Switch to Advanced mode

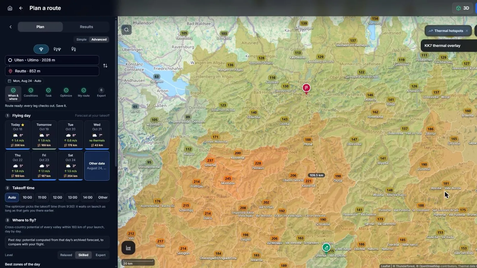pos(99,39)
